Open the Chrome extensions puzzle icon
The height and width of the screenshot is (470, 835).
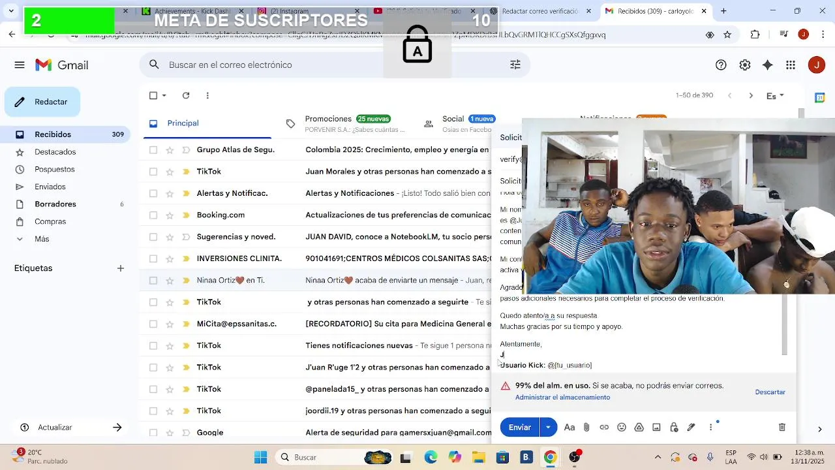(755, 35)
